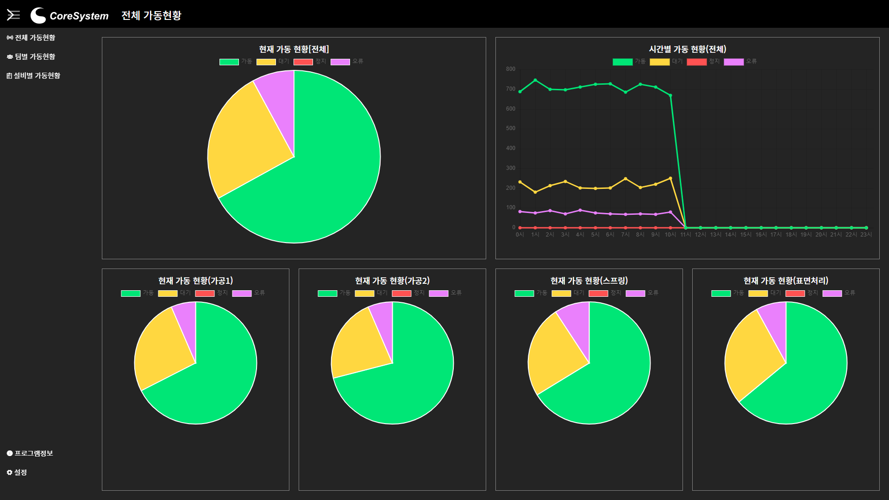This screenshot has height=500, width=889.
Task: Toggle the green 가동 legend in the 전체 pie chart
Action: (x=236, y=62)
